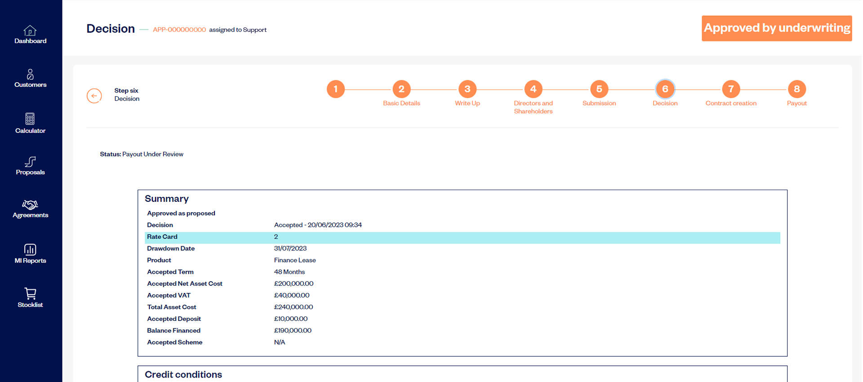Click the back arrow circle icon
Screen dimensions: 863x382
(94, 96)
